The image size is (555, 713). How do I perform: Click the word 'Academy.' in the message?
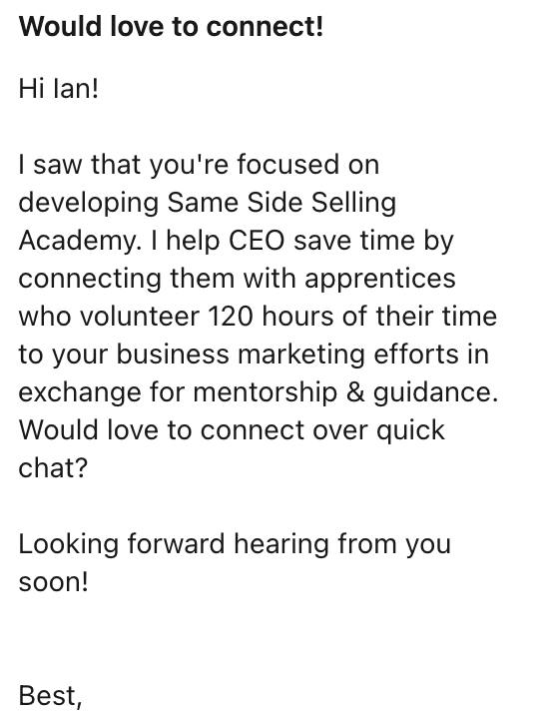pos(80,241)
